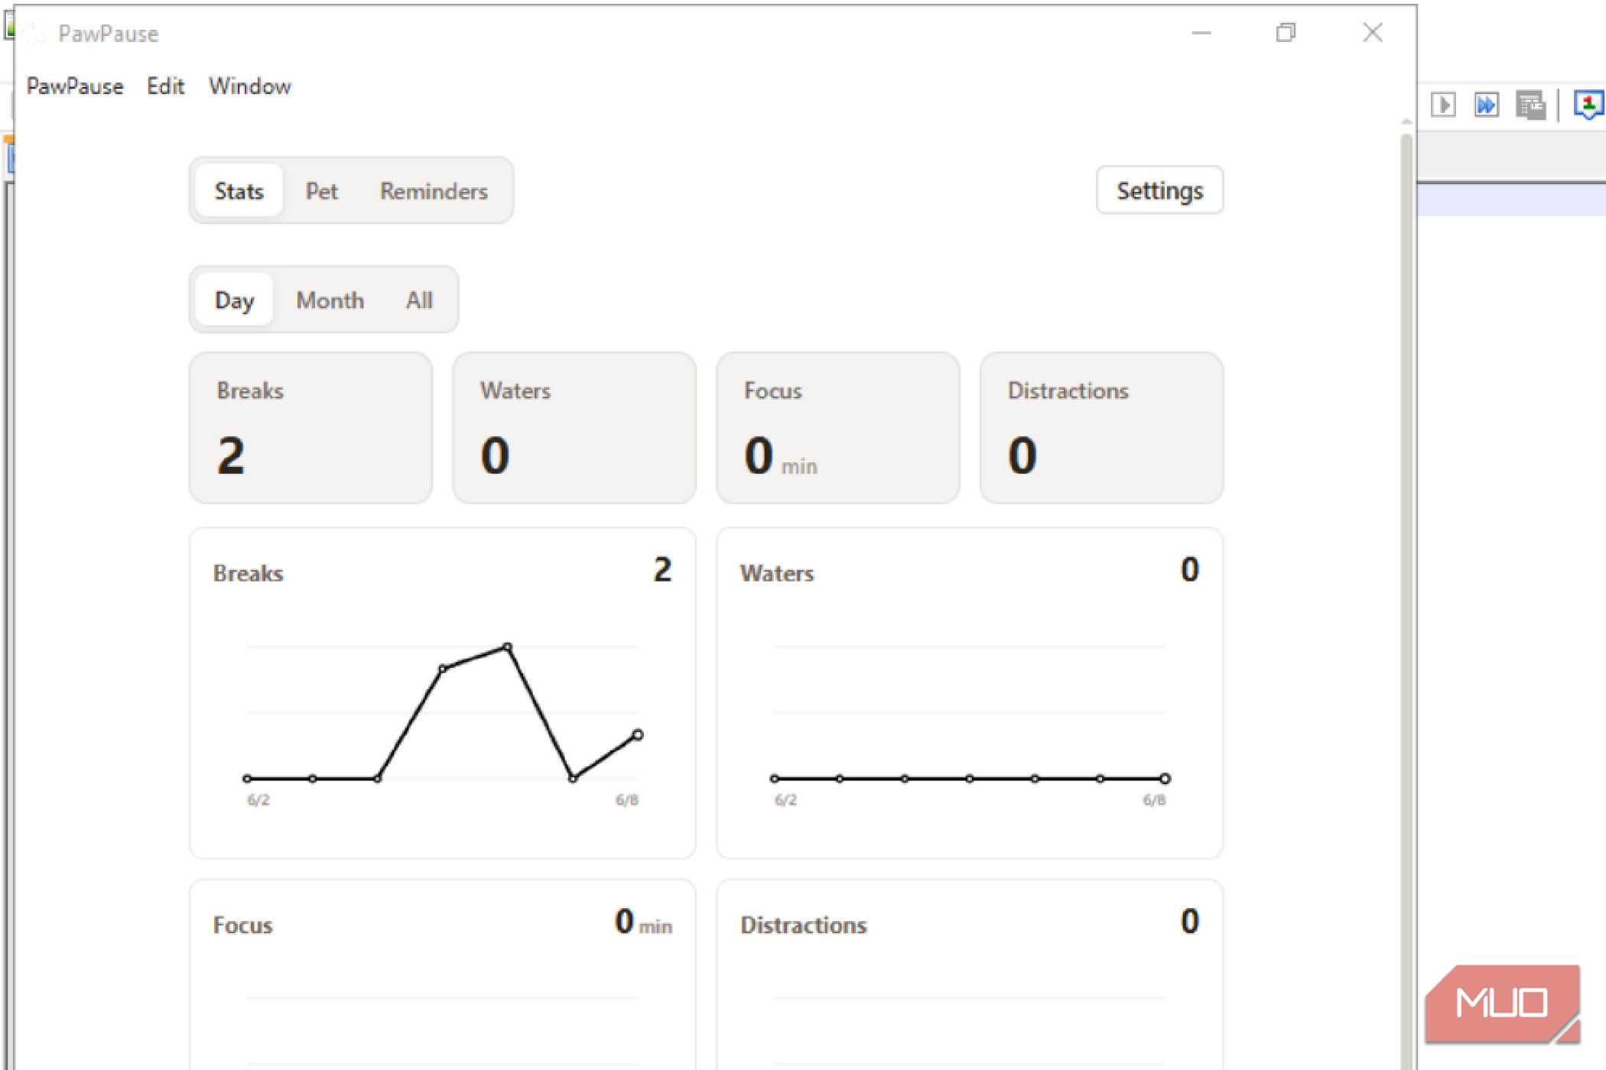This screenshot has height=1070, width=1606.
Task: Switch to the Reminders tab
Action: (434, 191)
